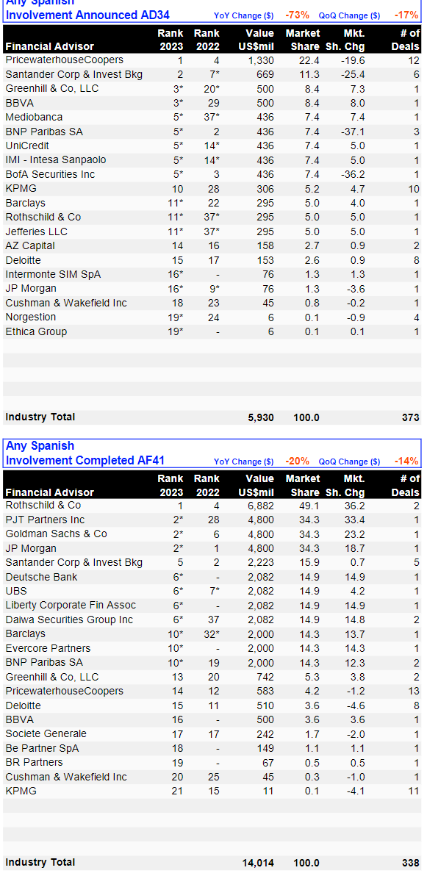Click the 2,223 value for Santander
This screenshot has width=427, height=887.
(261, 563)
